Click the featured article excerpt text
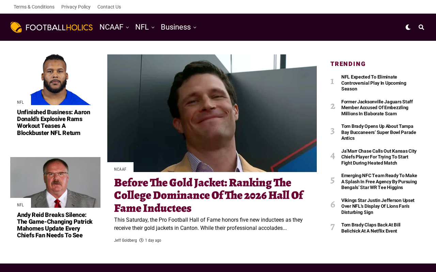The width and height of the screenshot is (436, 272). click(x=208, y=224)
